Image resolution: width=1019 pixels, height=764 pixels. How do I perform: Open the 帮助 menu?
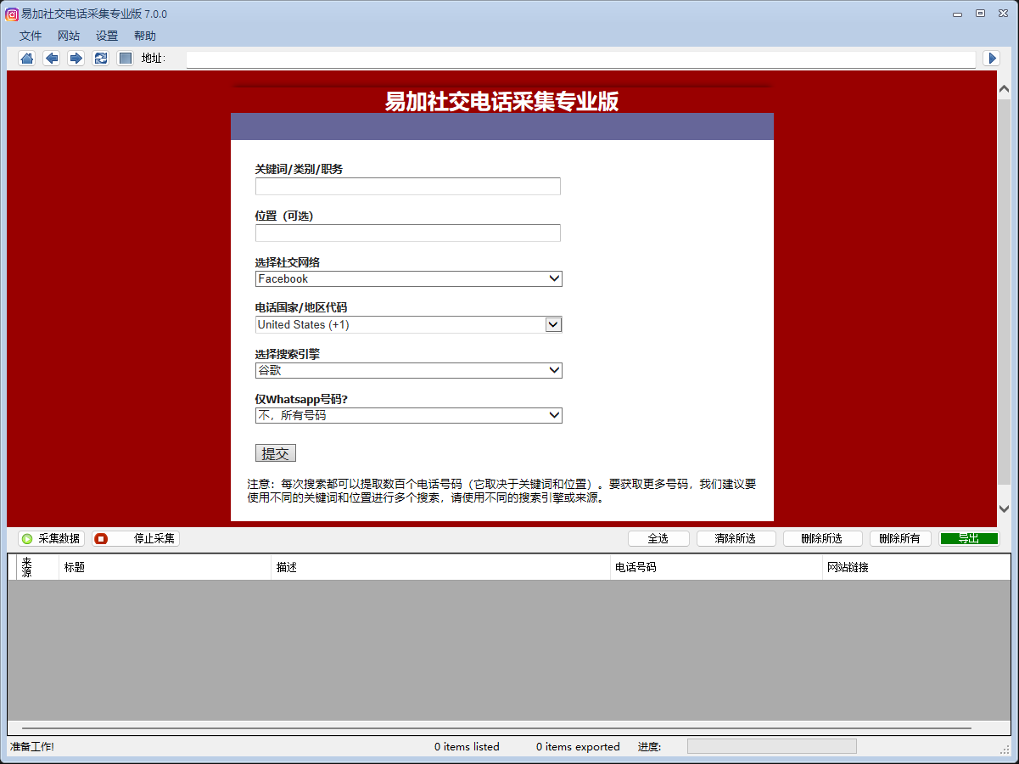145,36
